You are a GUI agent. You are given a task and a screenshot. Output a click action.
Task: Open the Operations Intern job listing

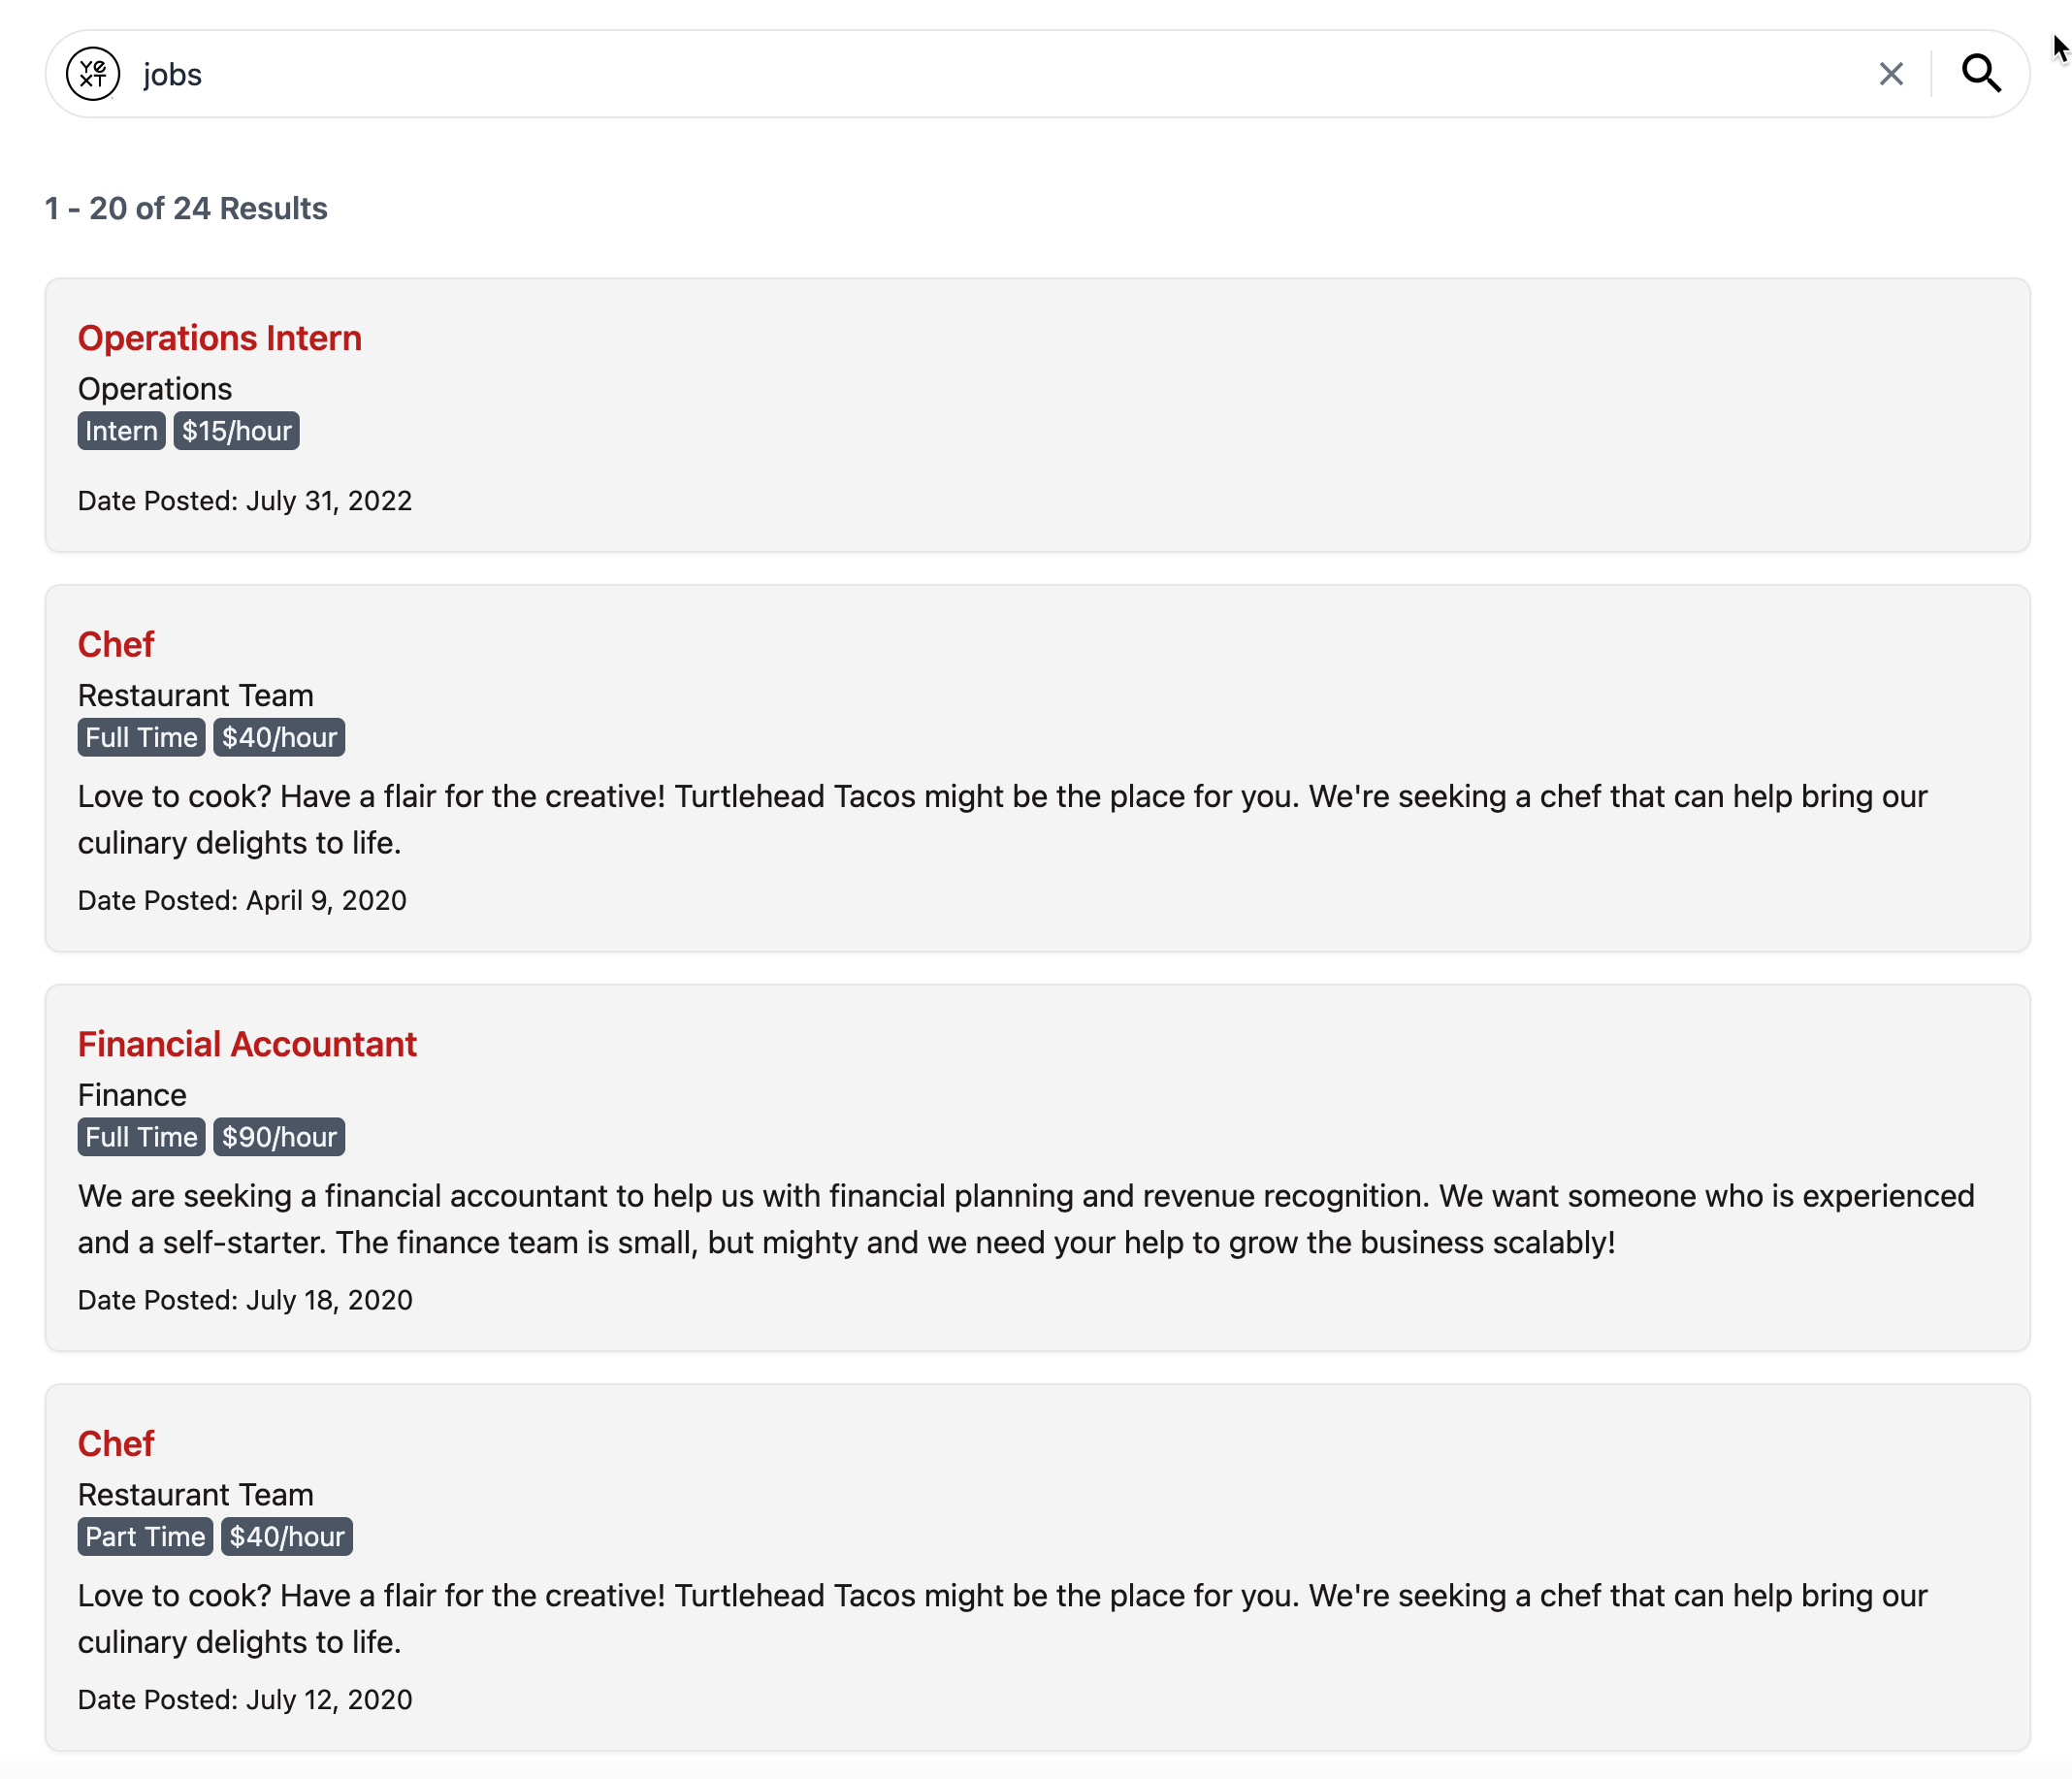click(x=220, y=338)
